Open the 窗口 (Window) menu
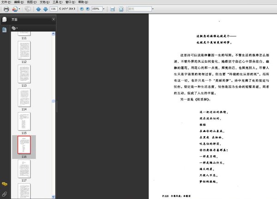This screenshot has height=199, width=277. click(70, 2)
